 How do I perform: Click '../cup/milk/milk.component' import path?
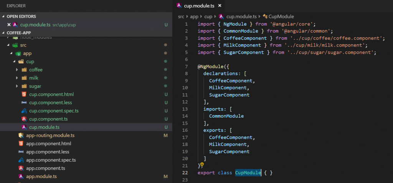click(x=324, y=45)
